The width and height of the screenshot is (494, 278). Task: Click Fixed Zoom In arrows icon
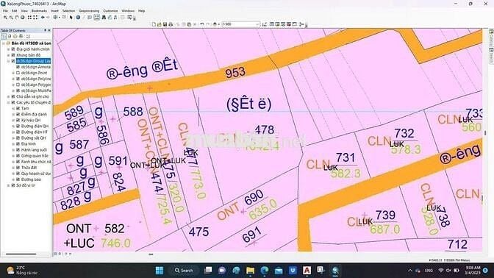(x=29, y=18)
